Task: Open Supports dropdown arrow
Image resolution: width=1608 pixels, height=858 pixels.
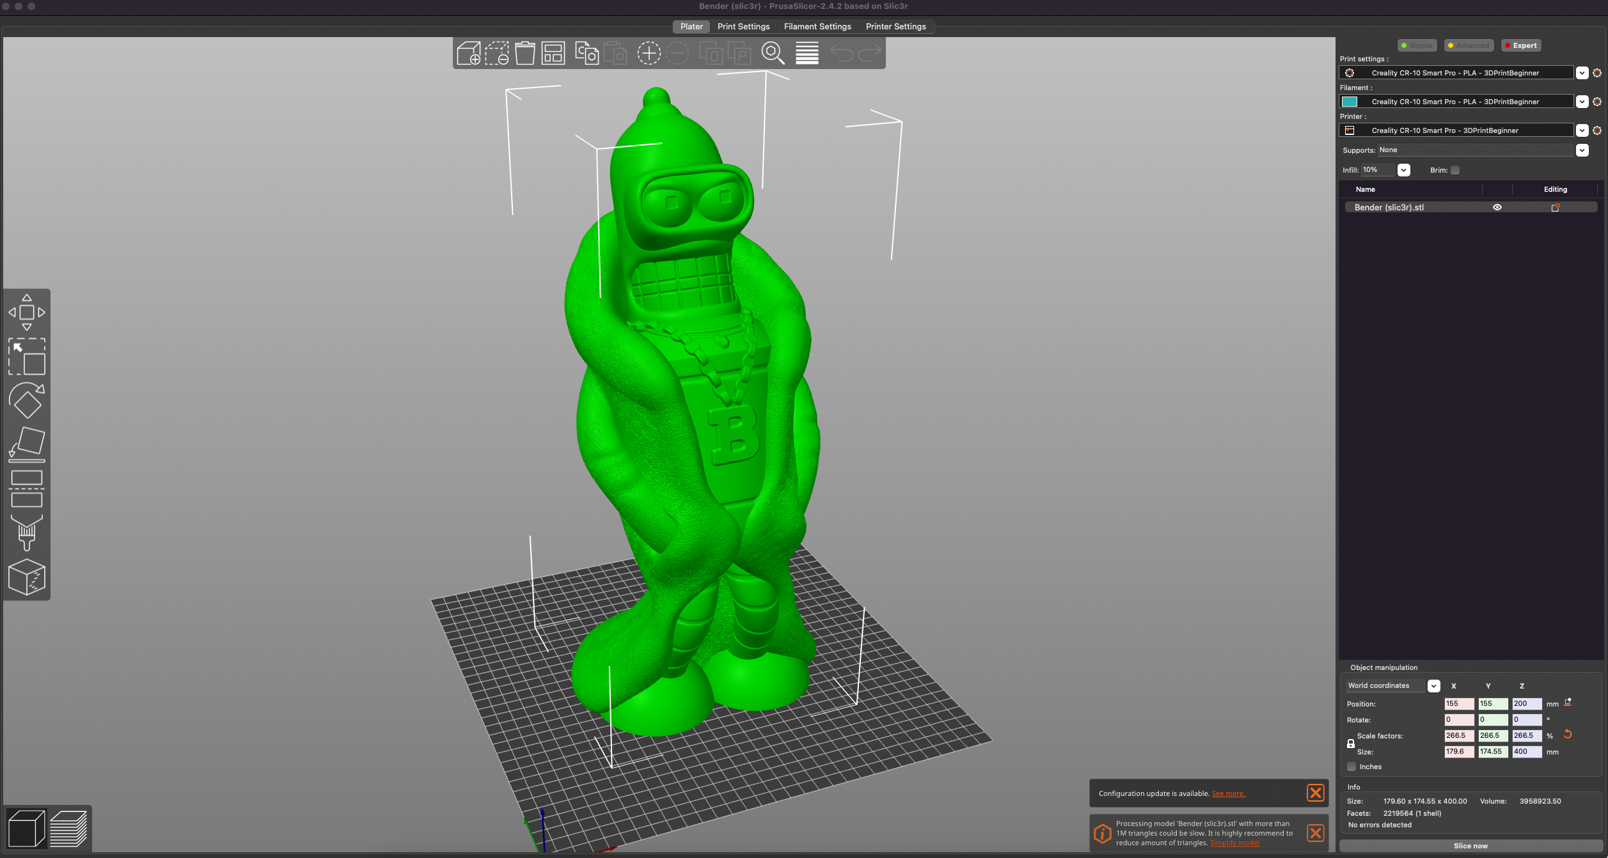Action: click(x=1582, y=150)
